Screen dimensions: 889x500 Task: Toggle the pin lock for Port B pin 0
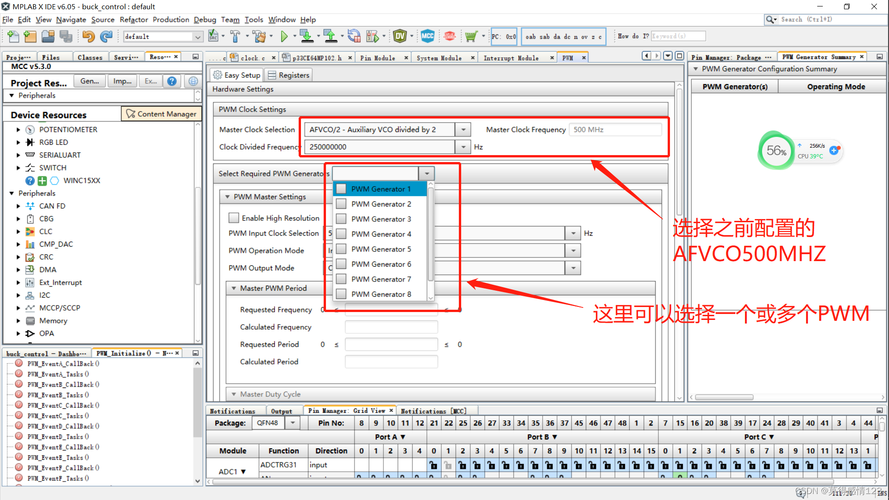tap(434, 465)
